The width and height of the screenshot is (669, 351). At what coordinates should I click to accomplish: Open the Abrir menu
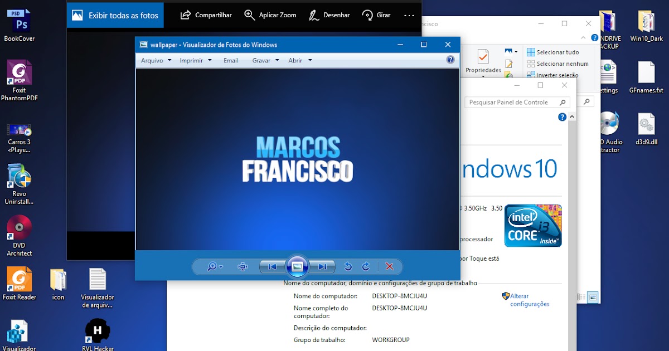point(300,60)
